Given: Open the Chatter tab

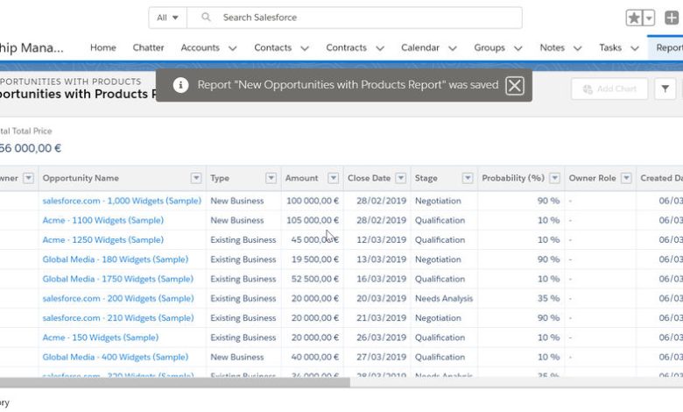Looking at the screenshot, I should click(x=148, y=47).
